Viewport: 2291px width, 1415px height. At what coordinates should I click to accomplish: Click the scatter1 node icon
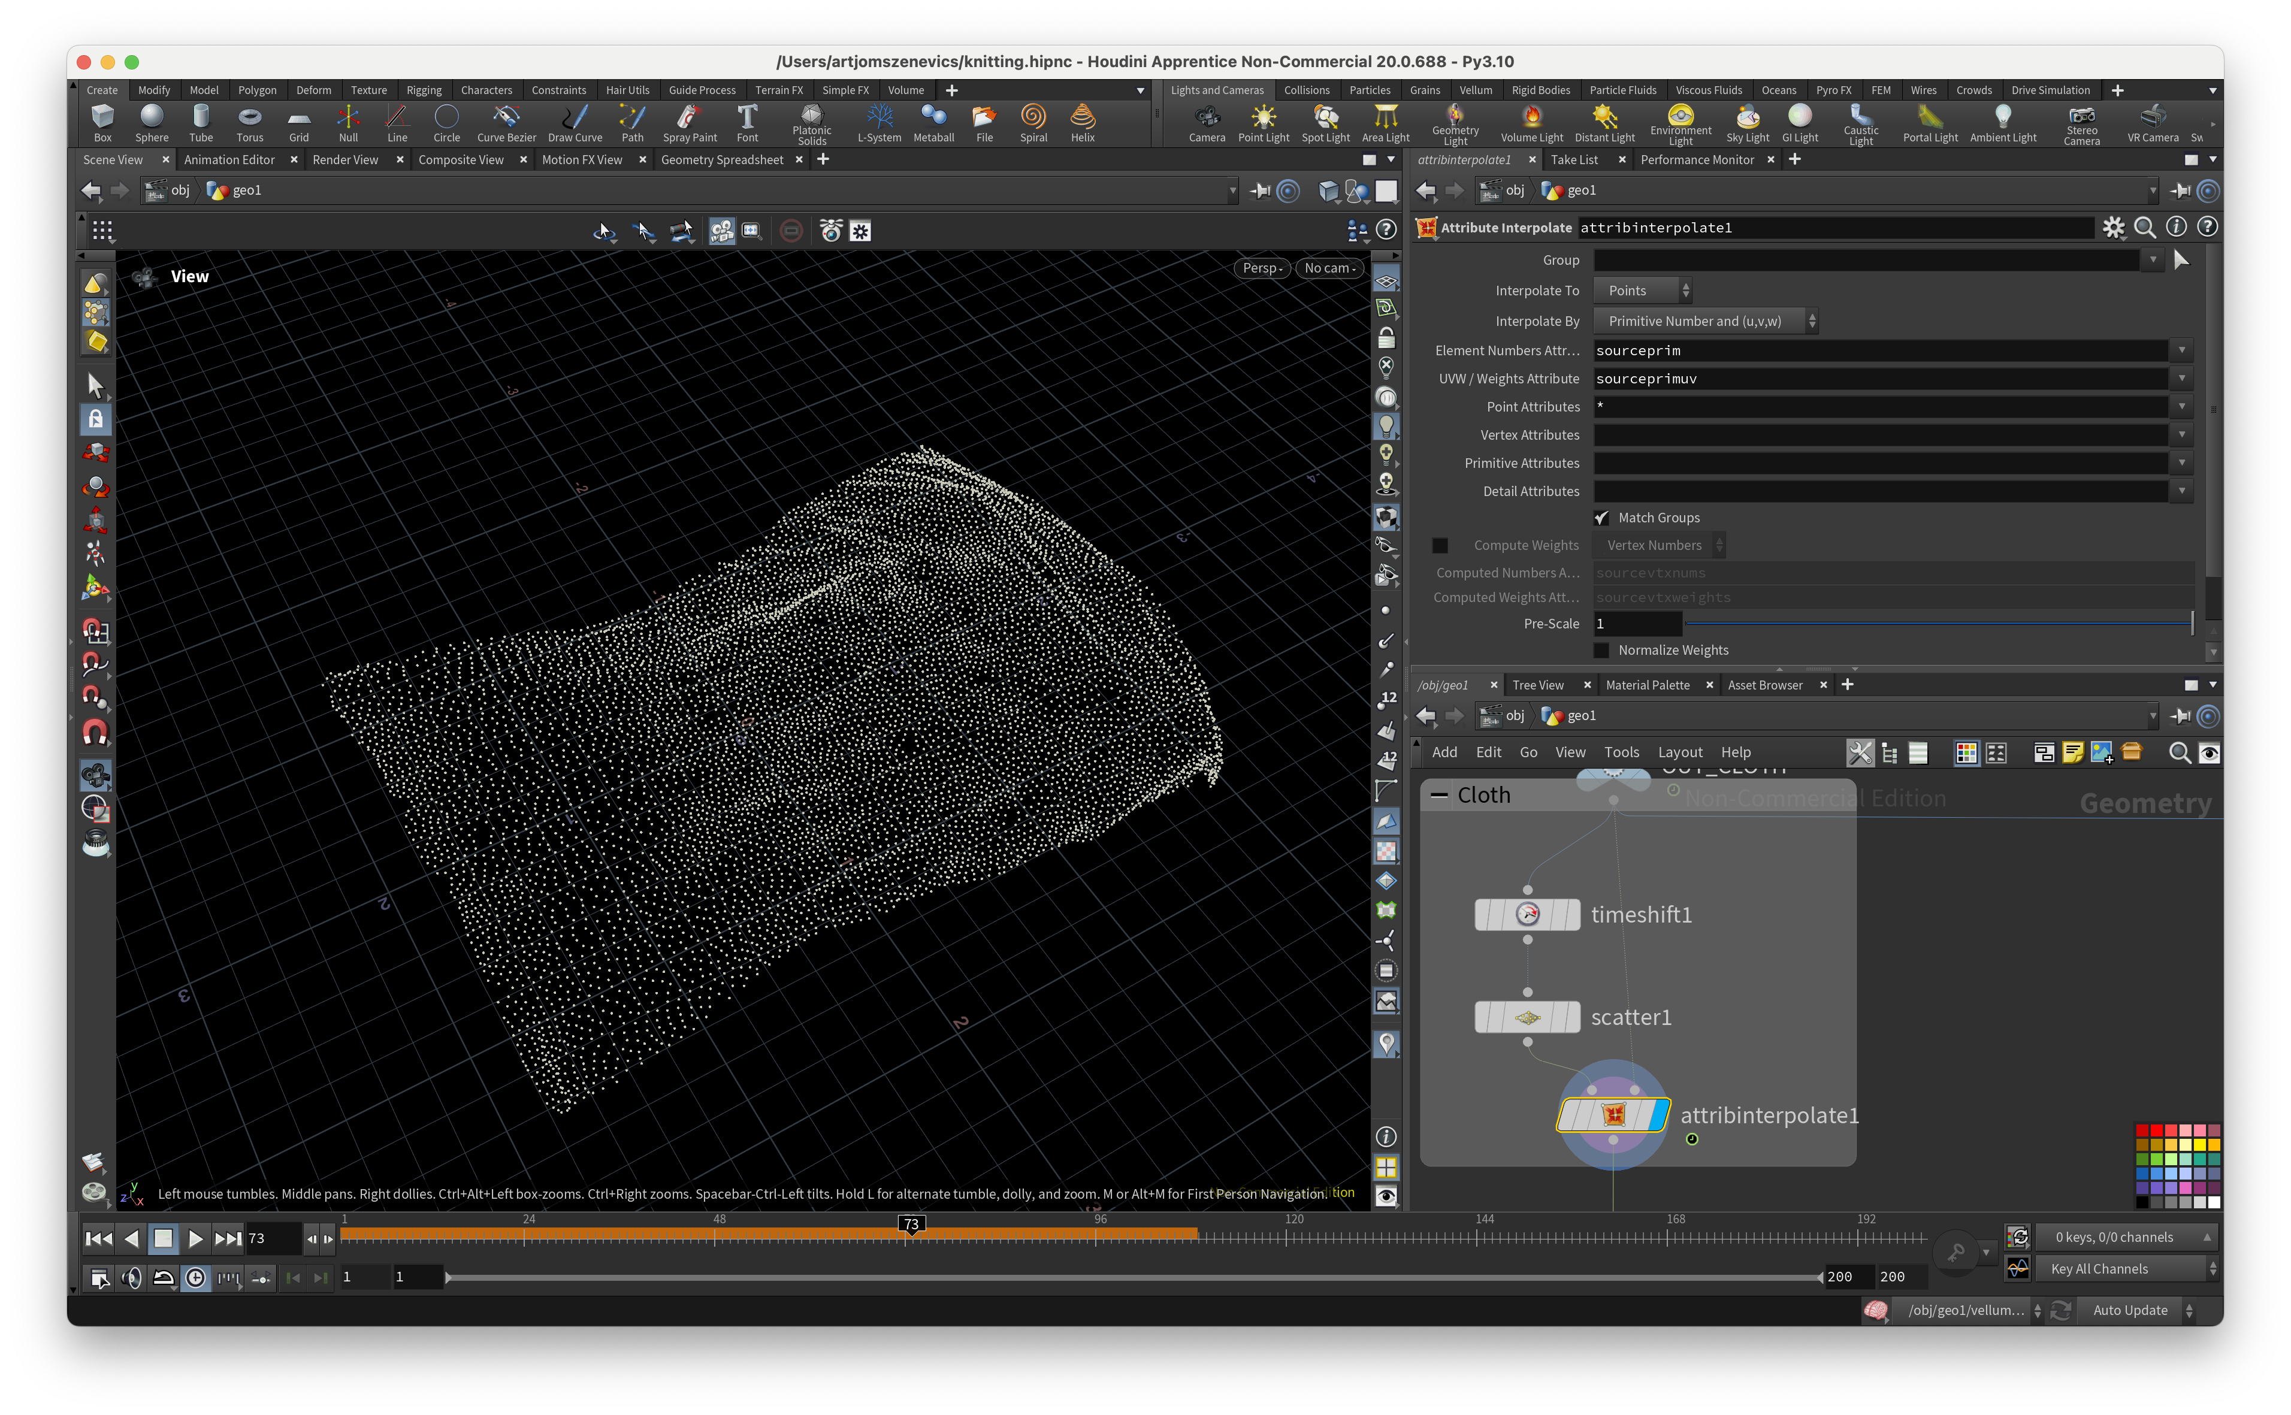click(x=1527, y=1017)
